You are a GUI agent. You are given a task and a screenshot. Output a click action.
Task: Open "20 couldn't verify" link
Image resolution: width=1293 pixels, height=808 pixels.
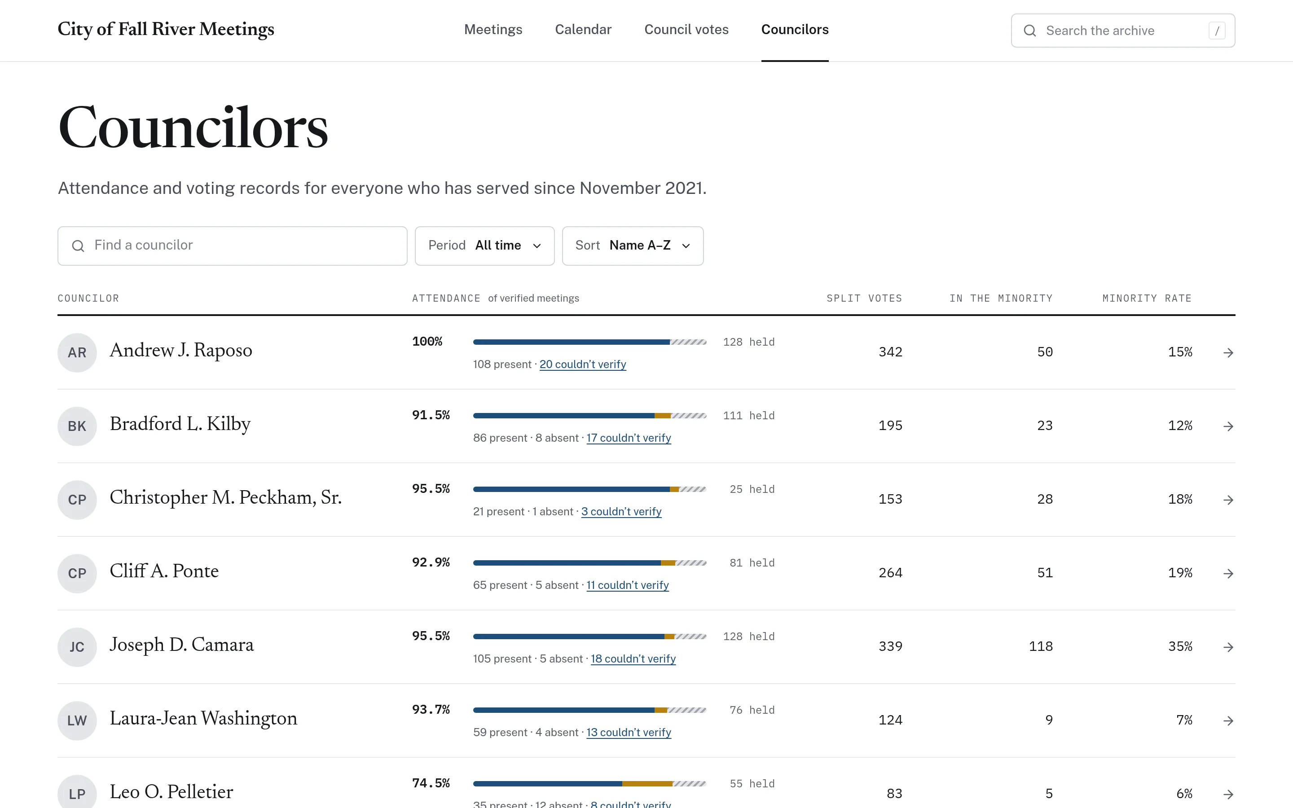tap(582, 364)
